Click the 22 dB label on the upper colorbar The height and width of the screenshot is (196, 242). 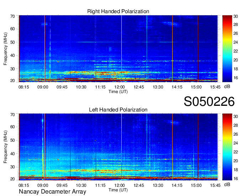click(x=236, y=51)
